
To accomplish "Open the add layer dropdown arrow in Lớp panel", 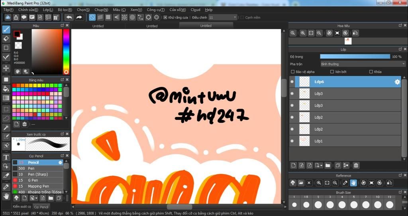I will pyautogui.click(x=318, y=165).
